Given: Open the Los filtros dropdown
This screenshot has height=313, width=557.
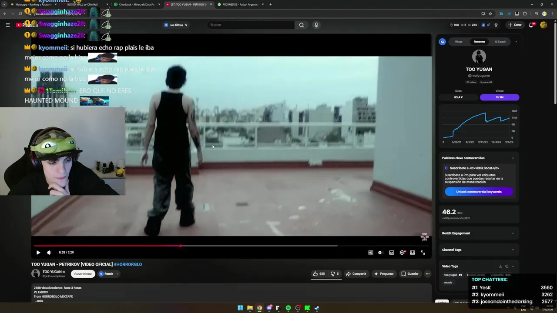Looking at the screenshot, I should [x=176, y=25].
